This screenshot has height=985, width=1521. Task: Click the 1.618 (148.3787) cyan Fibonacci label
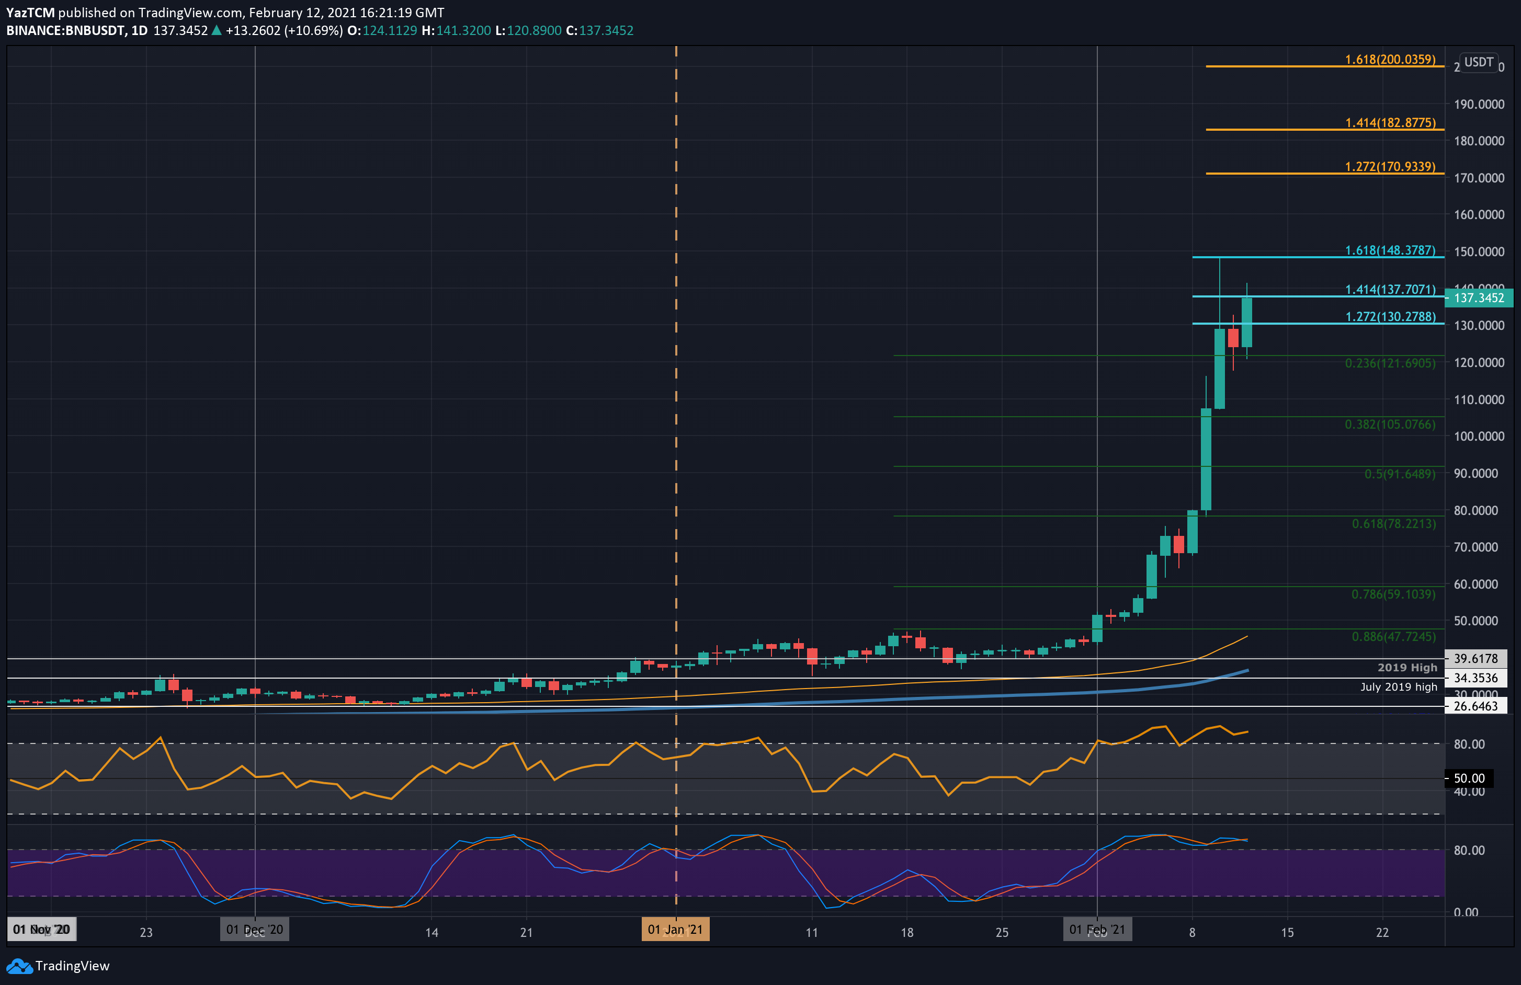click(1390, 250)
